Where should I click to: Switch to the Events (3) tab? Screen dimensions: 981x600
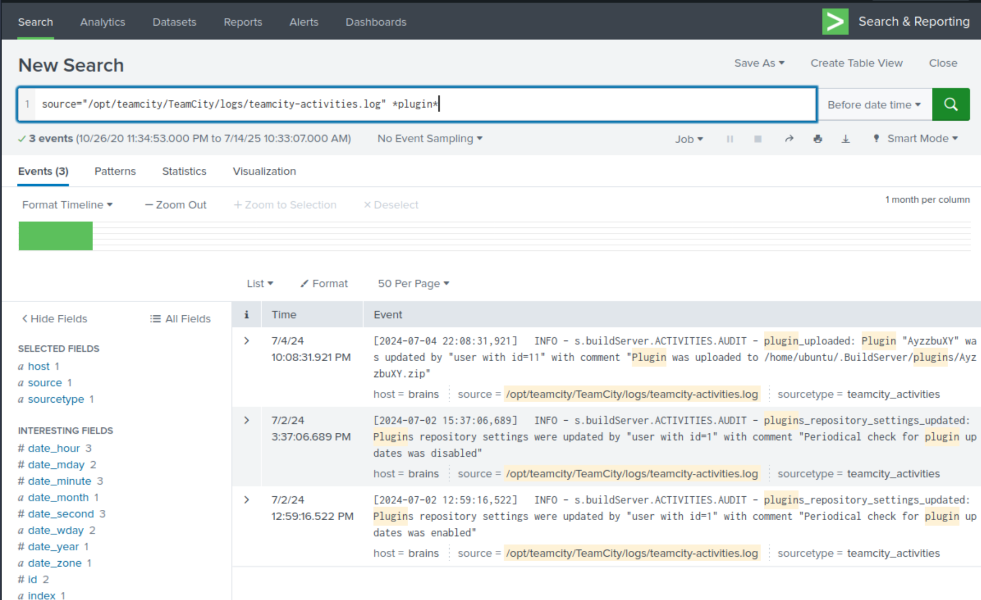click(43, 172)
